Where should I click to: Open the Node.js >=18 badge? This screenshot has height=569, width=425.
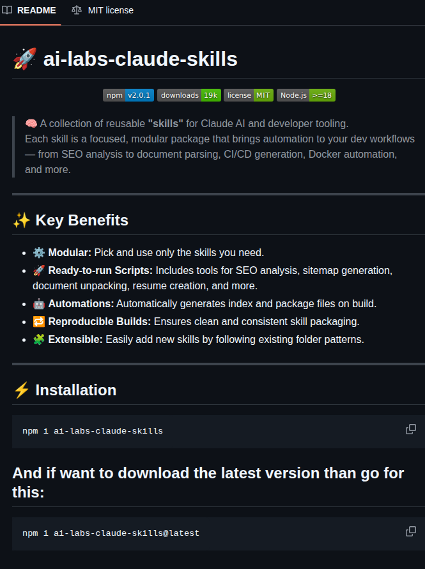click(306, 95)
